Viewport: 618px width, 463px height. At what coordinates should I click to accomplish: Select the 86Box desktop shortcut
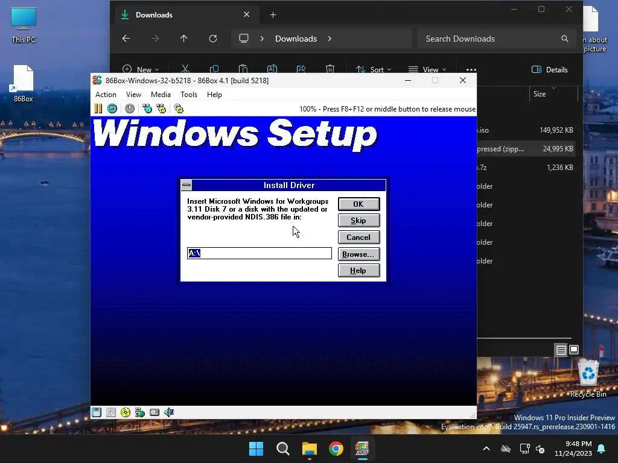click(x=24, y=84)
